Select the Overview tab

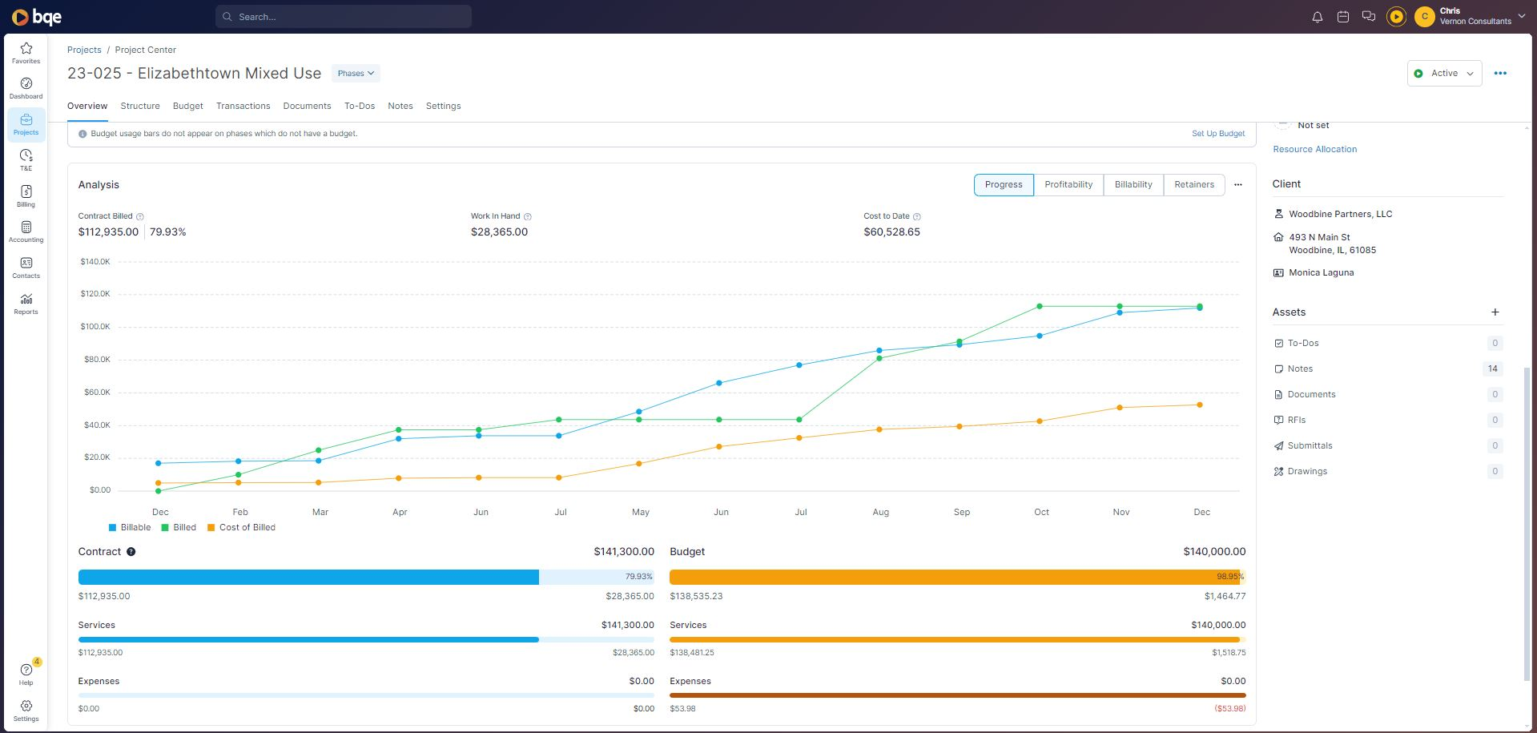point(87,106)
